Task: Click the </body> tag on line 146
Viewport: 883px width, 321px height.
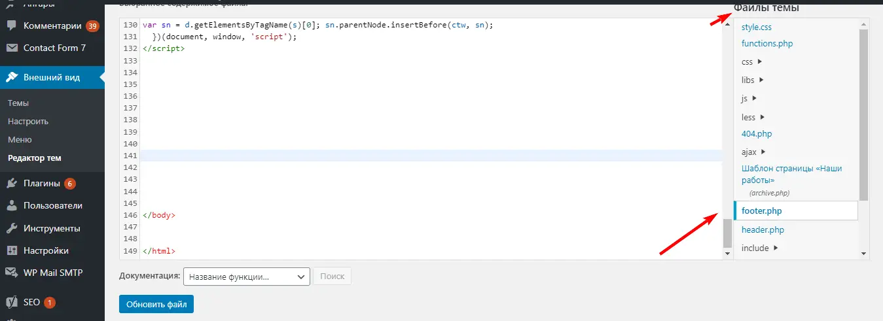Action: coord(158,215)
